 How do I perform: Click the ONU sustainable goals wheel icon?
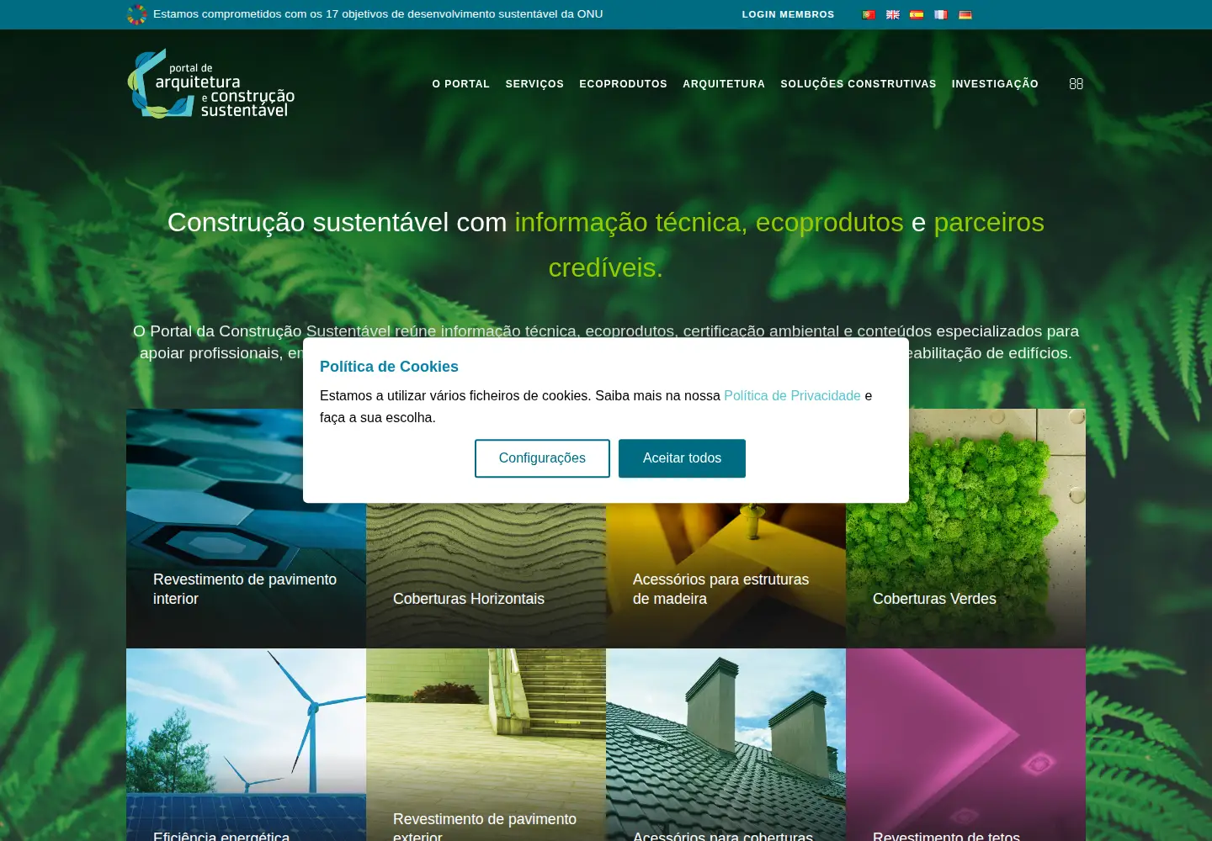pos(137,14)
